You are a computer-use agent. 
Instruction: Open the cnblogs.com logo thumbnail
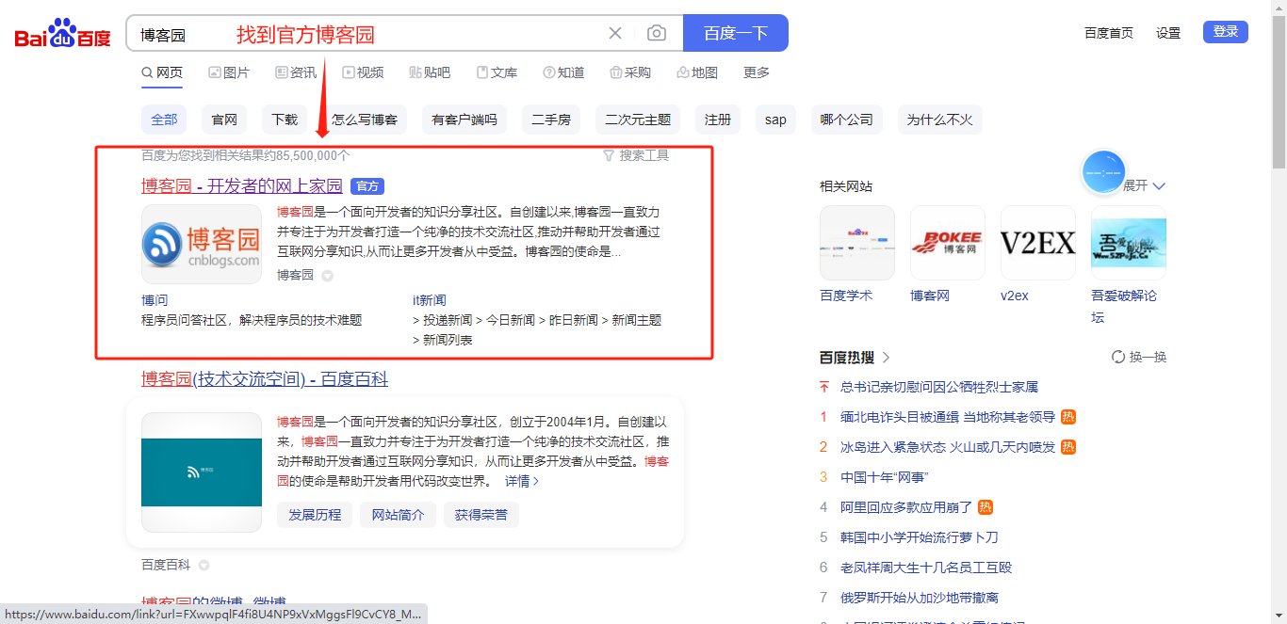[x=202, y=245]
